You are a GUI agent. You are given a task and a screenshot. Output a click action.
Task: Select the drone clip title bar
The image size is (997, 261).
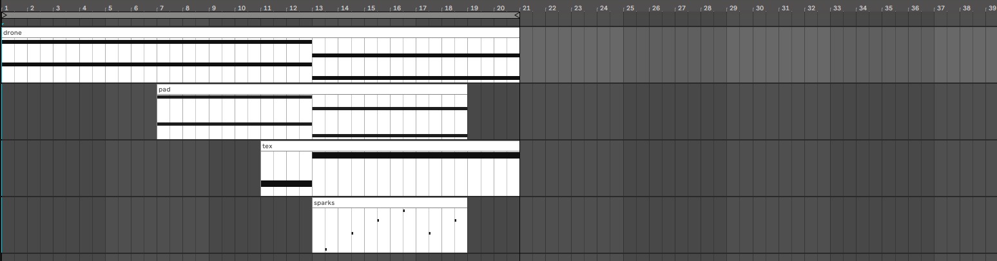pyautogui.click(x=260, y=32)
